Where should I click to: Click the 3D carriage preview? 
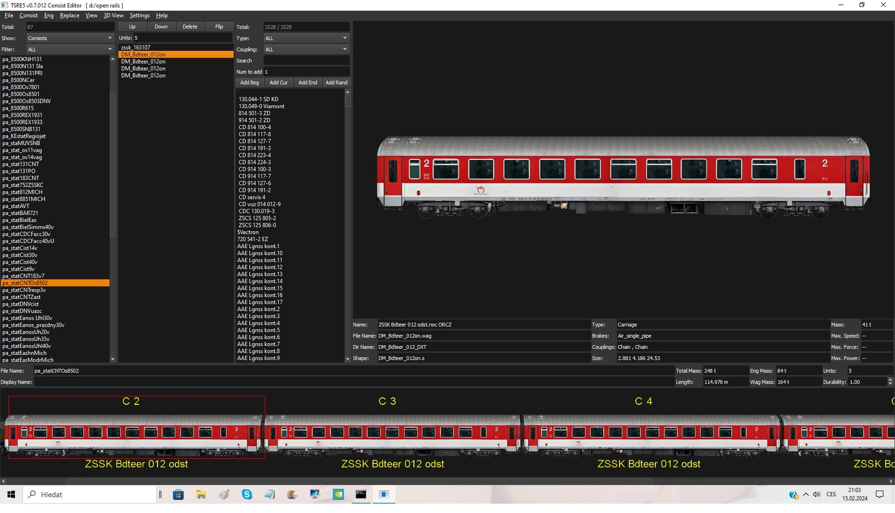click(x=623, y=177)
